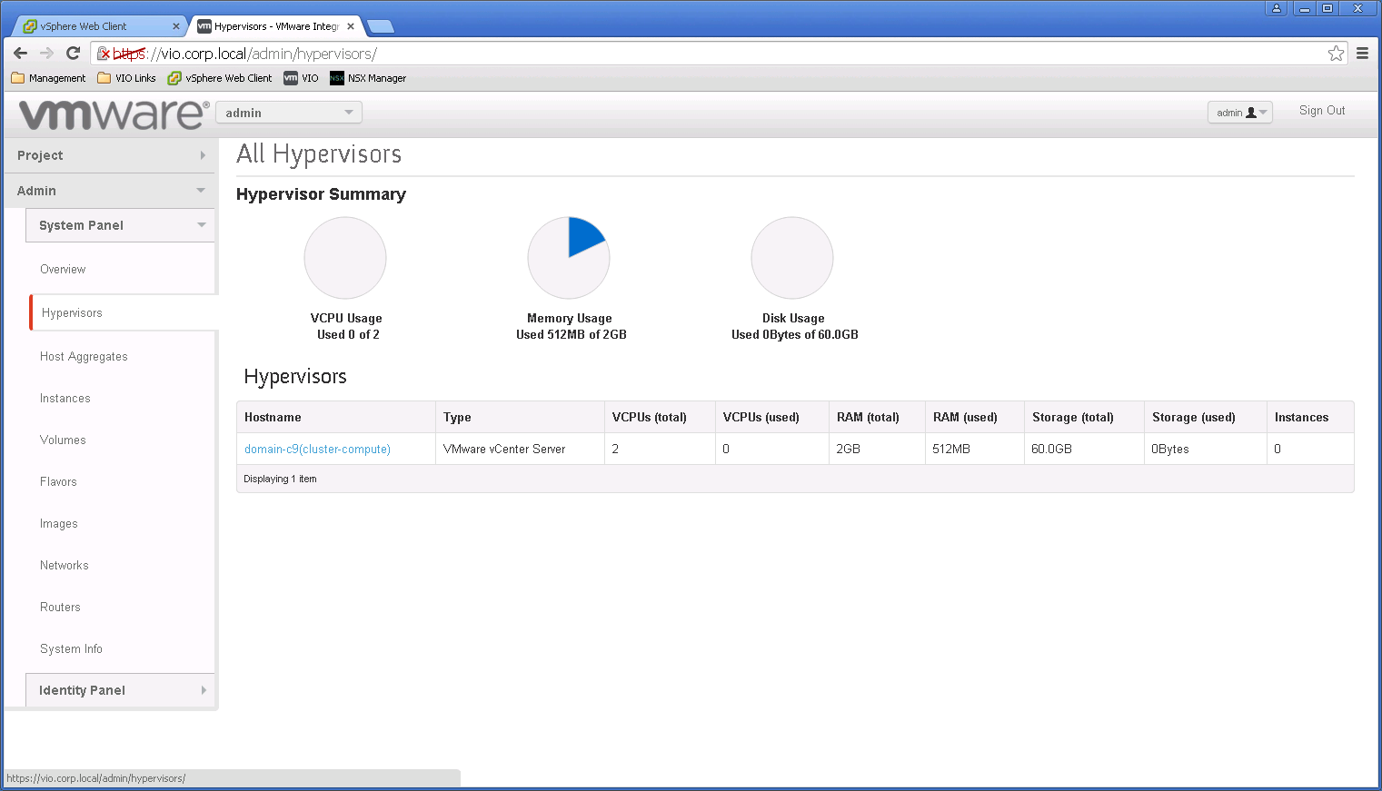Open the admin project dropdown

tap(288, 113)
